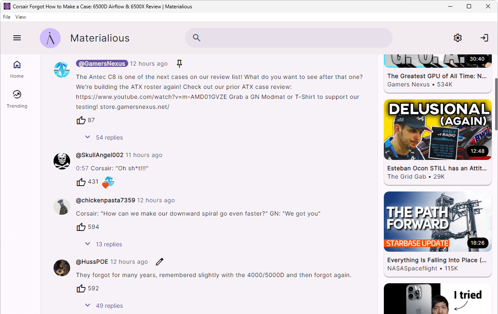Click thumbs-up on chickenpasta7359 comment
Image resolution: width=498 pixels, height=314 pixels.
tap(81, 227)
